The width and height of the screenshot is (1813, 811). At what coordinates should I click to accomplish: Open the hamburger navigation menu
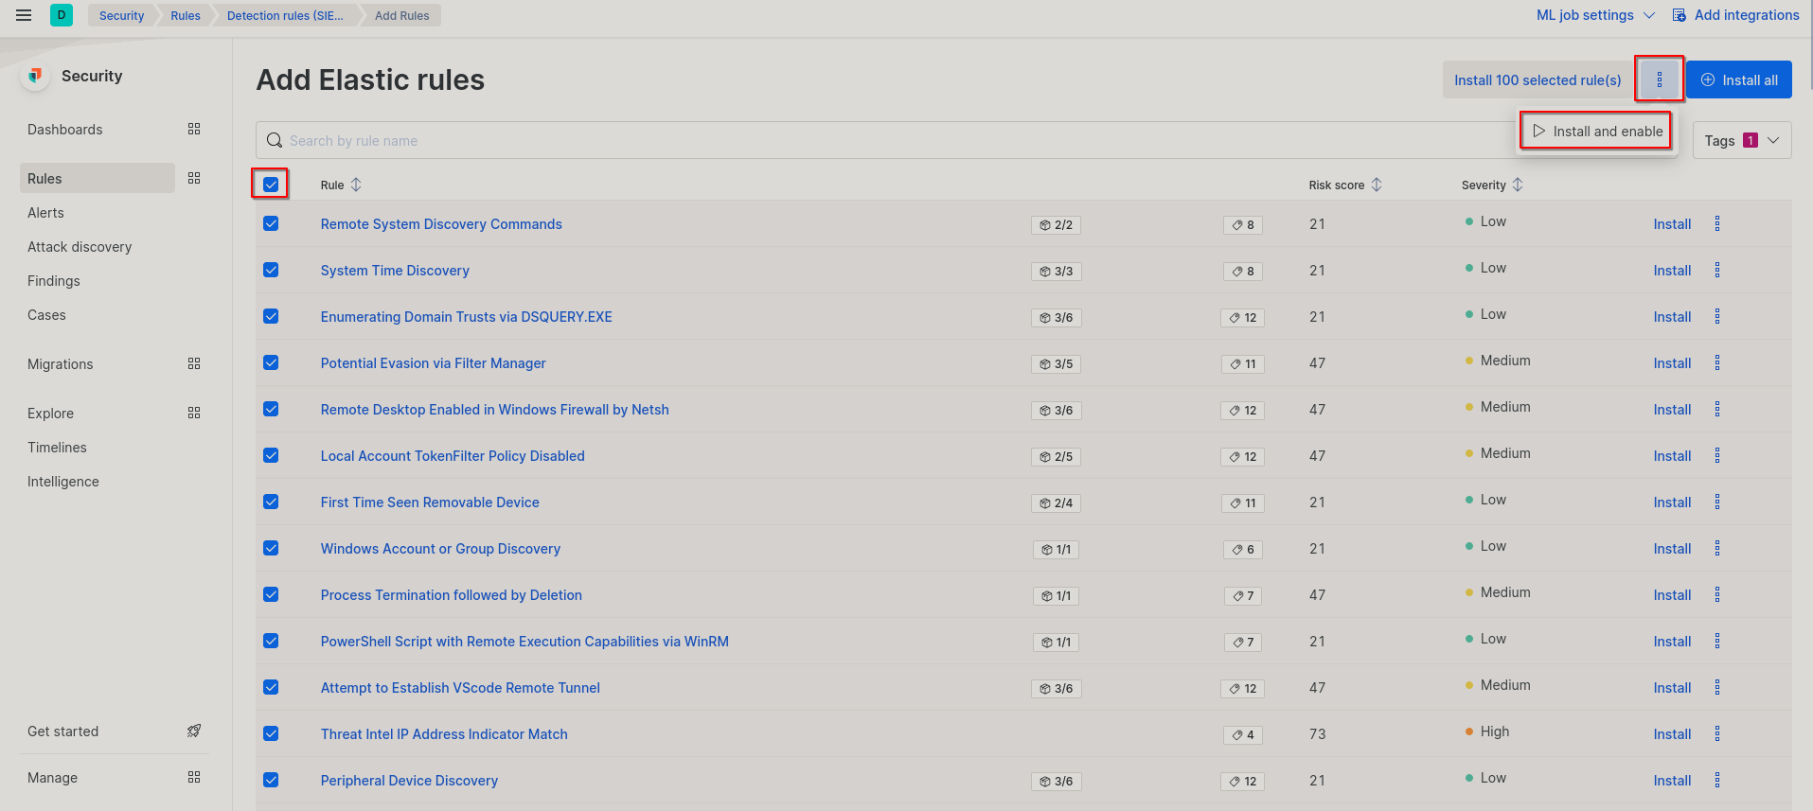[x=24, y=15]
